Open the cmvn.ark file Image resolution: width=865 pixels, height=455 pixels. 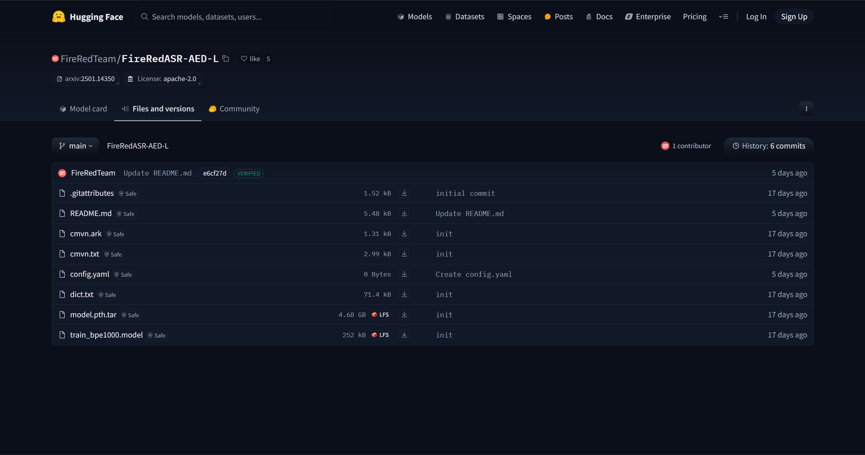(86, 234)
